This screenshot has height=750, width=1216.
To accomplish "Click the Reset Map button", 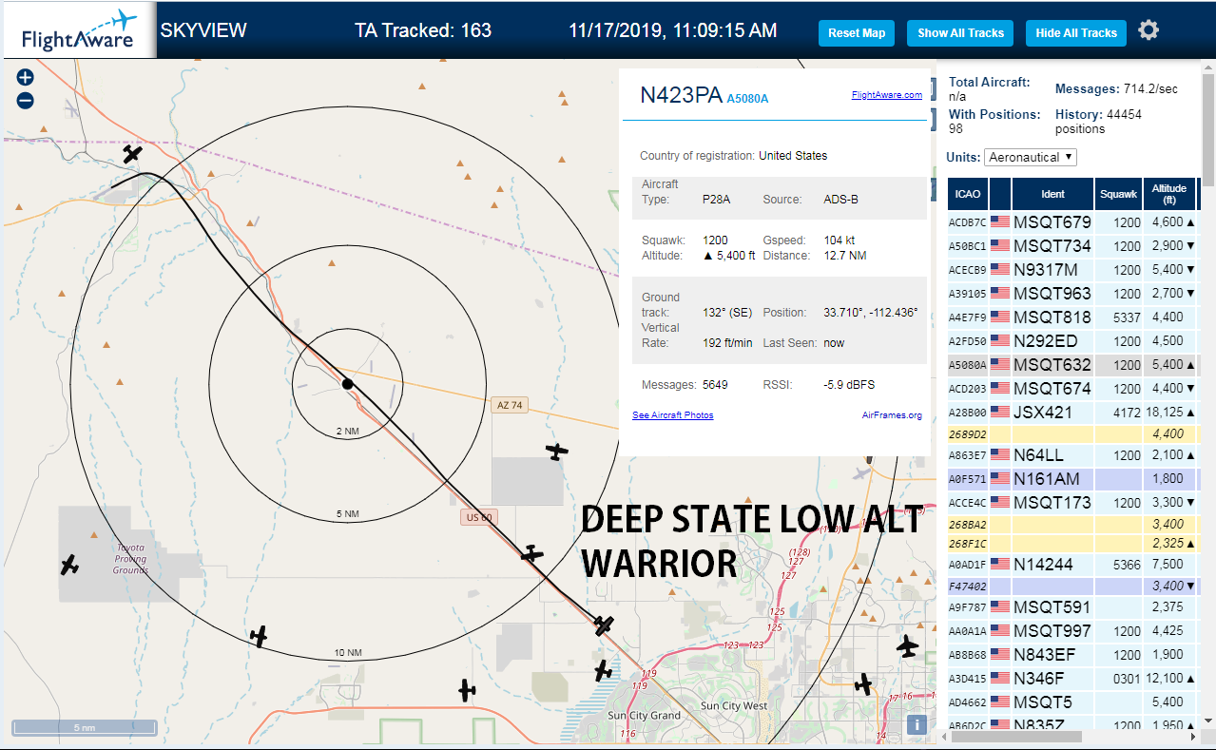I will (857, 33).
